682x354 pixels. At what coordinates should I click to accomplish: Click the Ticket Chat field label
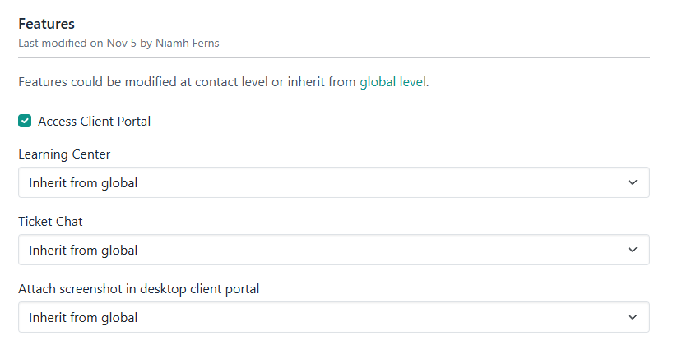point(50,221)
